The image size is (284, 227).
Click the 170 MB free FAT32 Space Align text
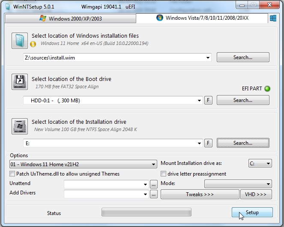pyautogui.click(x=67, y=87)
